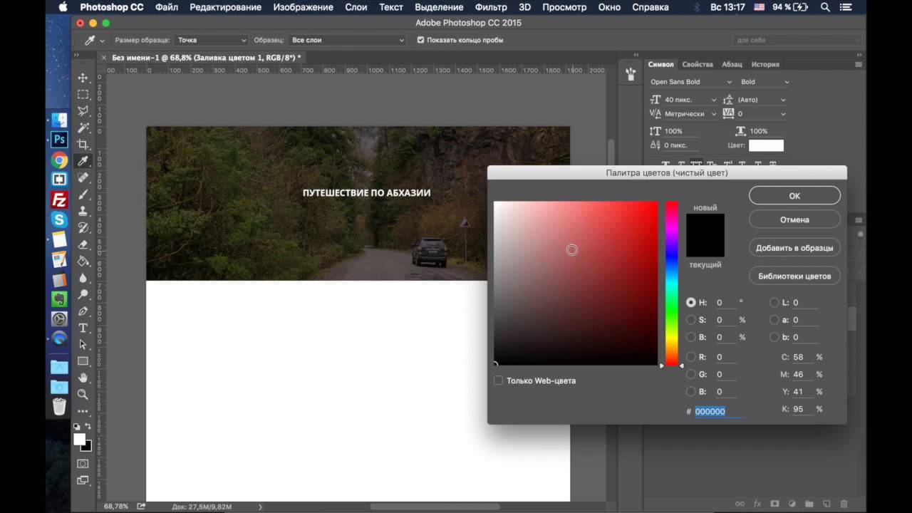Open Bold font style dropdown
This screenshot has height=513, width=912.
click(764, 82)
